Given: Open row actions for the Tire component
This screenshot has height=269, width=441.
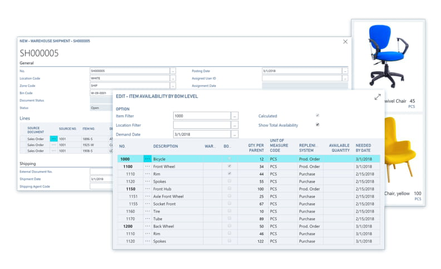Looking at the screenshot, I should (x=147, y=211).
